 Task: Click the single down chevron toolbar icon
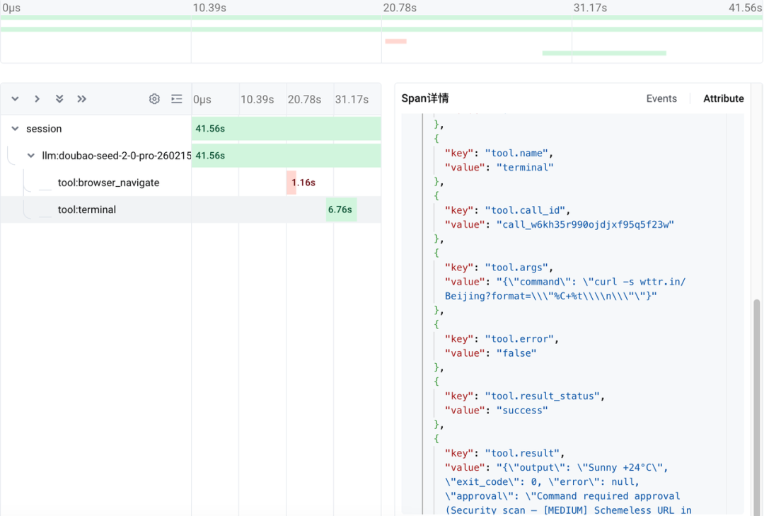click(x=15, y=99)
